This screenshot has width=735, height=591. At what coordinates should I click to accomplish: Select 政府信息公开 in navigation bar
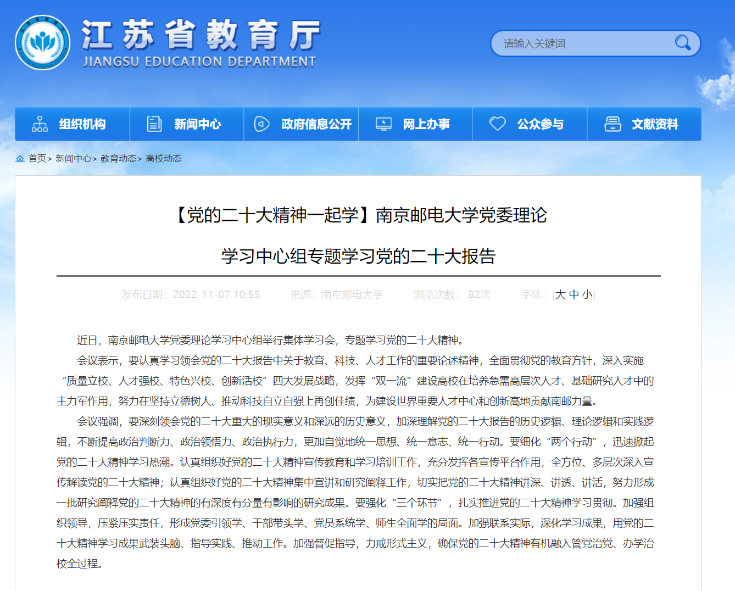(316, 124)
